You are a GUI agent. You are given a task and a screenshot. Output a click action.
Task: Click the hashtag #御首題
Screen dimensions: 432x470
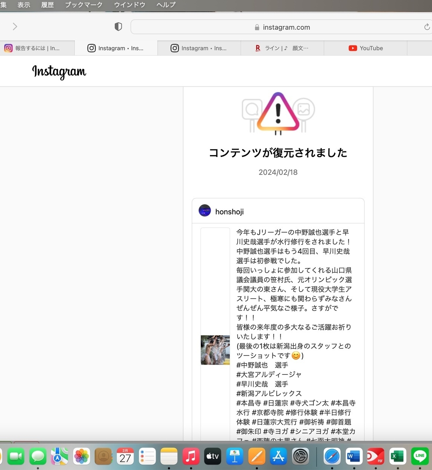(339, 422)
